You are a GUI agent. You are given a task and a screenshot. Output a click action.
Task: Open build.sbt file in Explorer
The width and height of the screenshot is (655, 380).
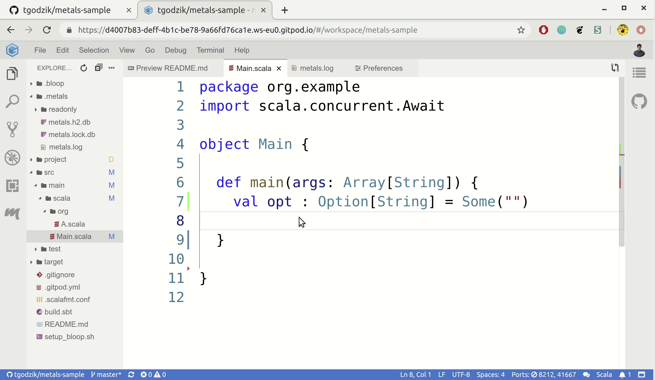58,312
